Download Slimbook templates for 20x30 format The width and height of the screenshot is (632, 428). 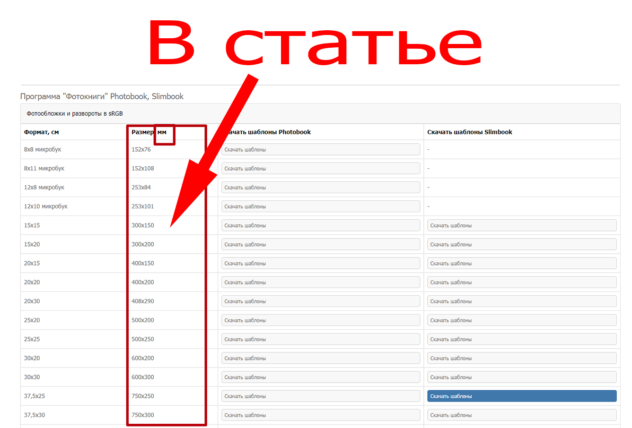tap(521, 301)
